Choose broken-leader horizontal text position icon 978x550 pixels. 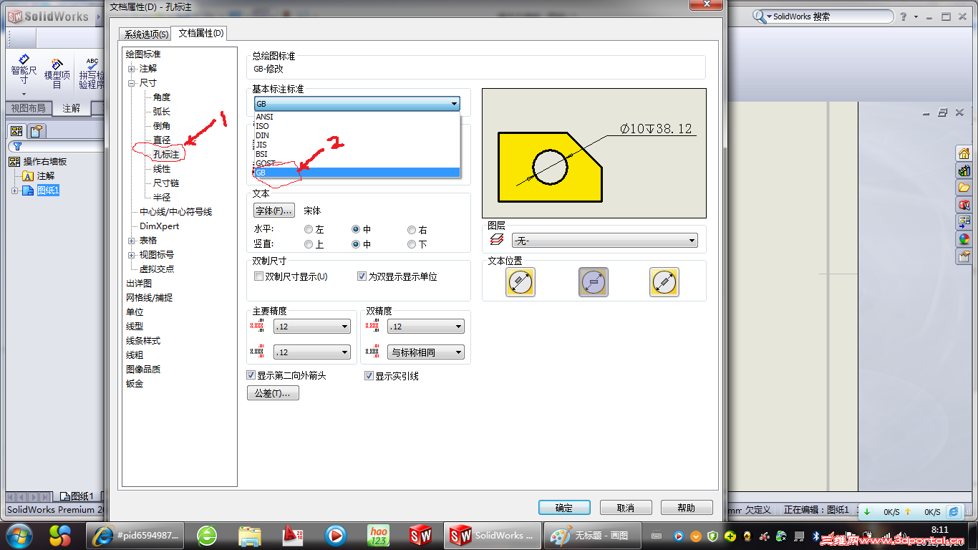(x=594, y=282)
